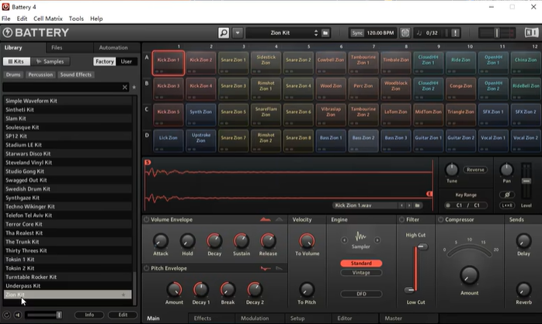Click the Samples browser button
Screen dimensions: 542x324
pos(50,61)
